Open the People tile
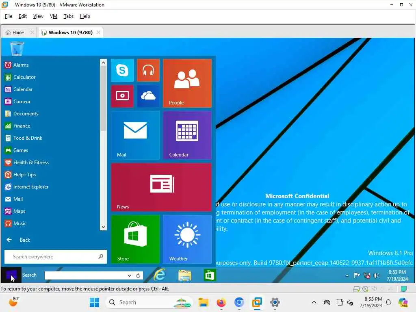This screenshot has height=312, width=416. (x=187, y=83)
